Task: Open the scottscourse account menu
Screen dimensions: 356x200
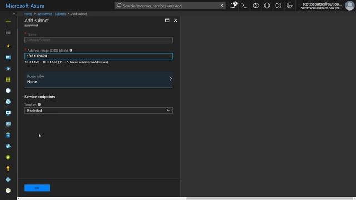Action: [322, 6]
